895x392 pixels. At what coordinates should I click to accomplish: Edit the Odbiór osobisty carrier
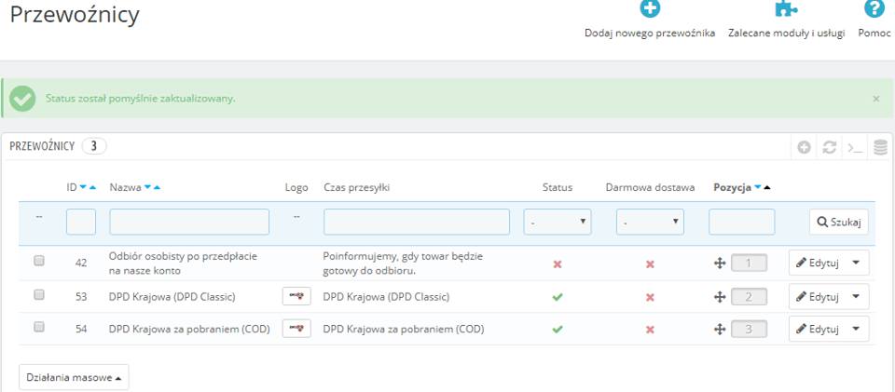(818, 264)
